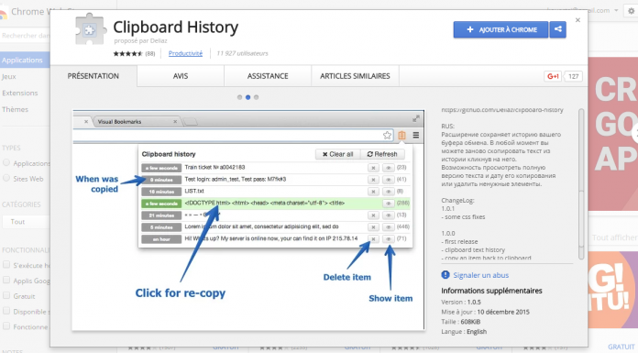Select the third carousel dot
638x353 pixels.
256,97
